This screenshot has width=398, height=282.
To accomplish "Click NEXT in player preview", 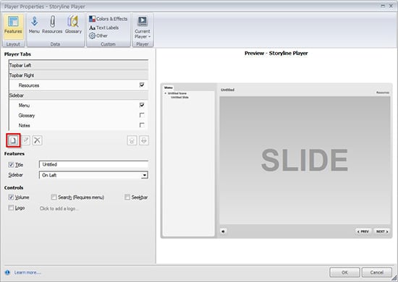I will 382,231.
